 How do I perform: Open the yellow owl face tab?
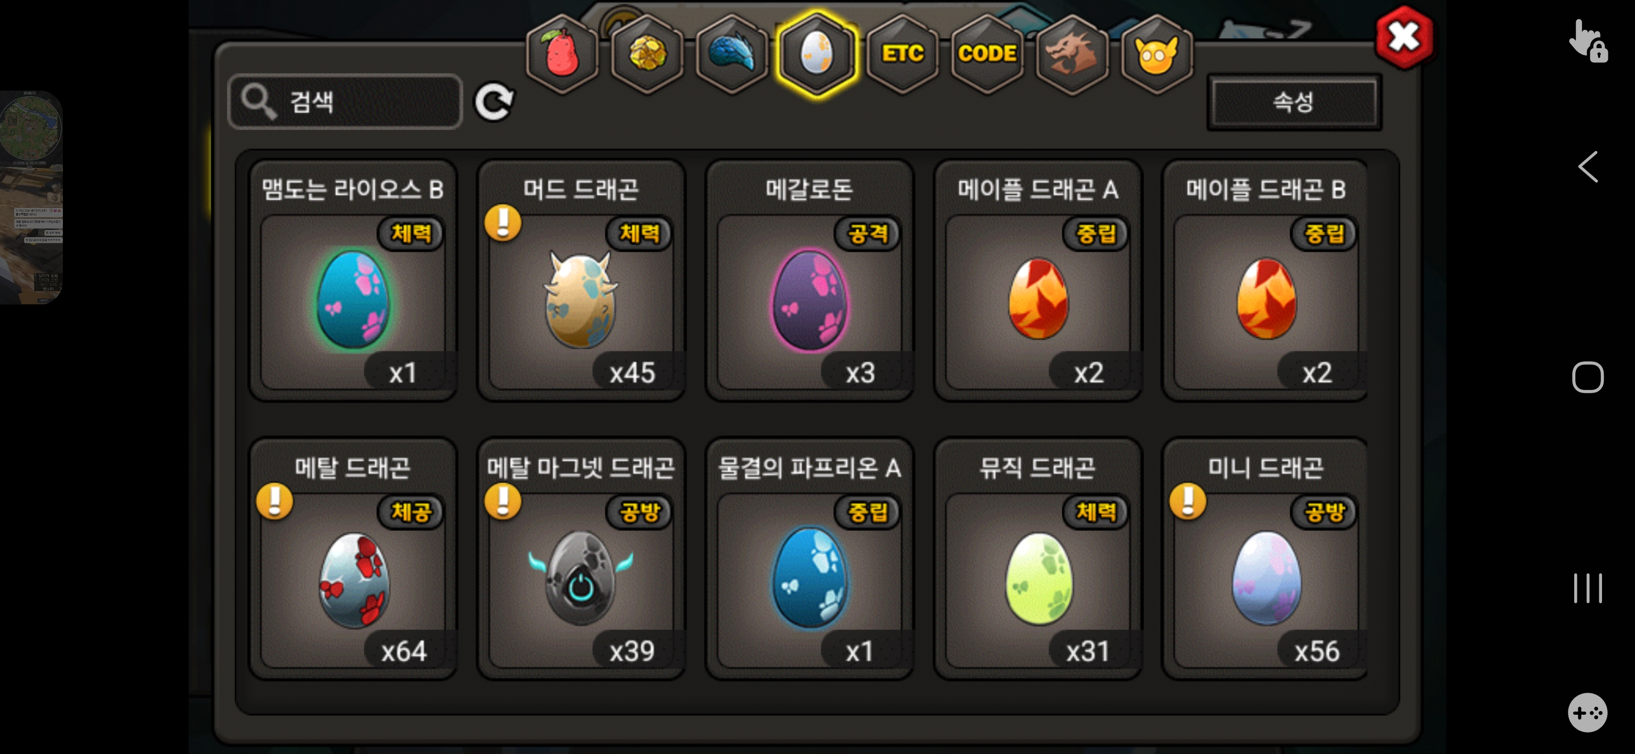[x=1157, y=54]
